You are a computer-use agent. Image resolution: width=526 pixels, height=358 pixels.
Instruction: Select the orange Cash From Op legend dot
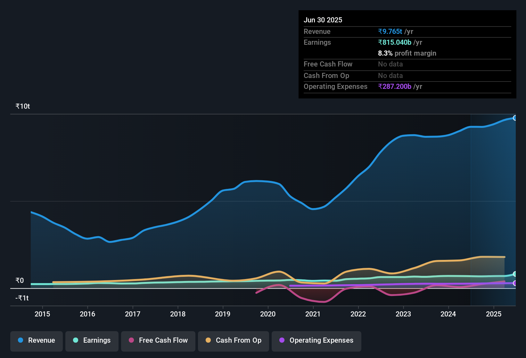[208, 340]
